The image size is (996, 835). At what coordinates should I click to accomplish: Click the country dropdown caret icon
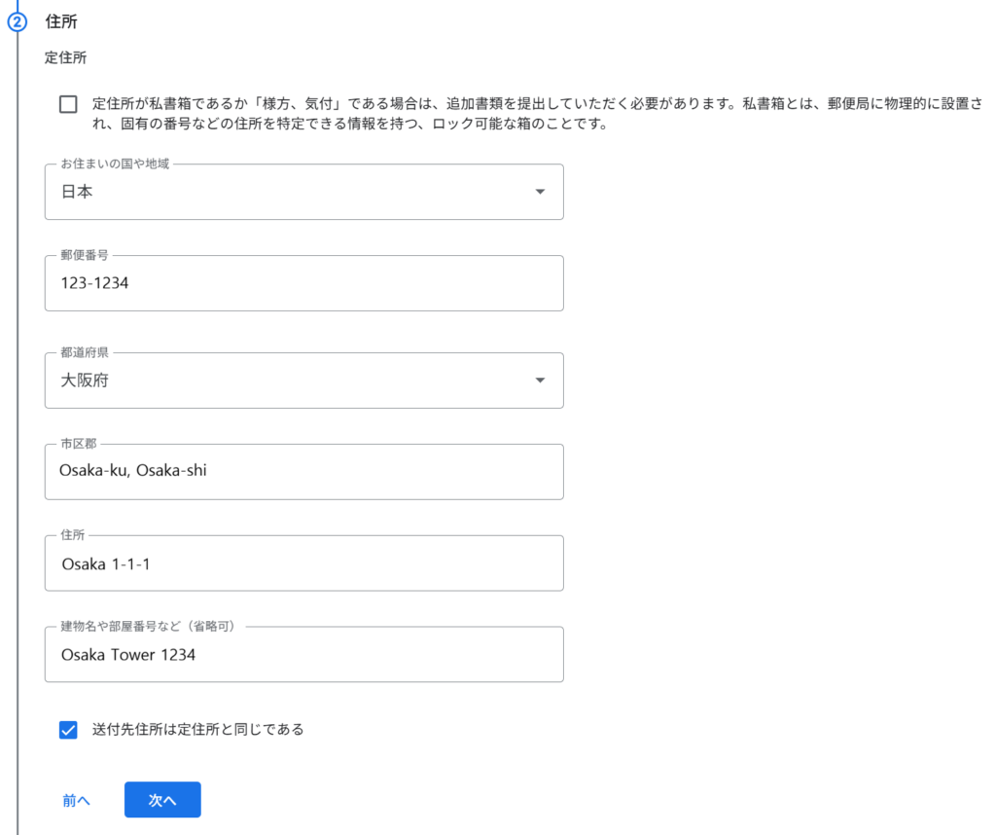(x=541, y=193)
